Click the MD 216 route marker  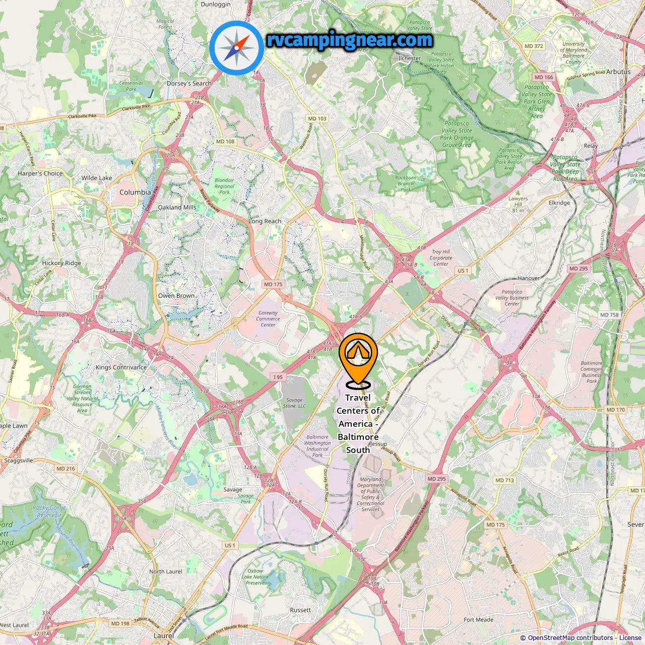point(66,469)
